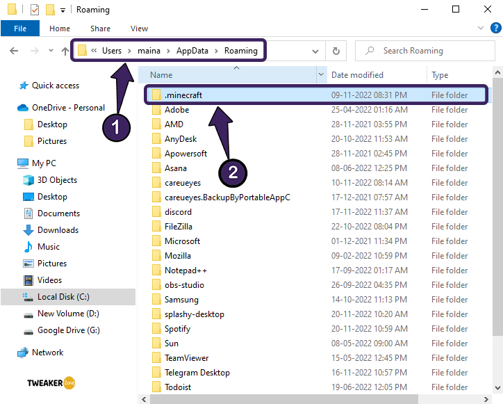Select the Microsoft folder icon
The width and height of the screenshot is (503, 404).
156,241
